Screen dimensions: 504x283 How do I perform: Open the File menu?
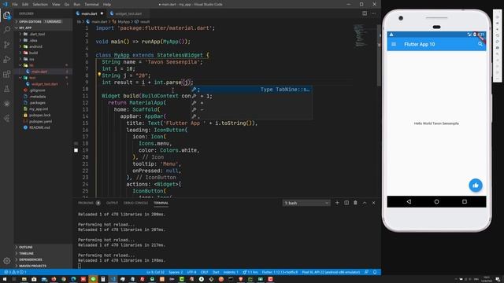coord(15,5)
